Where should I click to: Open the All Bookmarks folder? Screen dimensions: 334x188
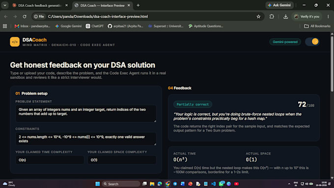coord(317,26)
